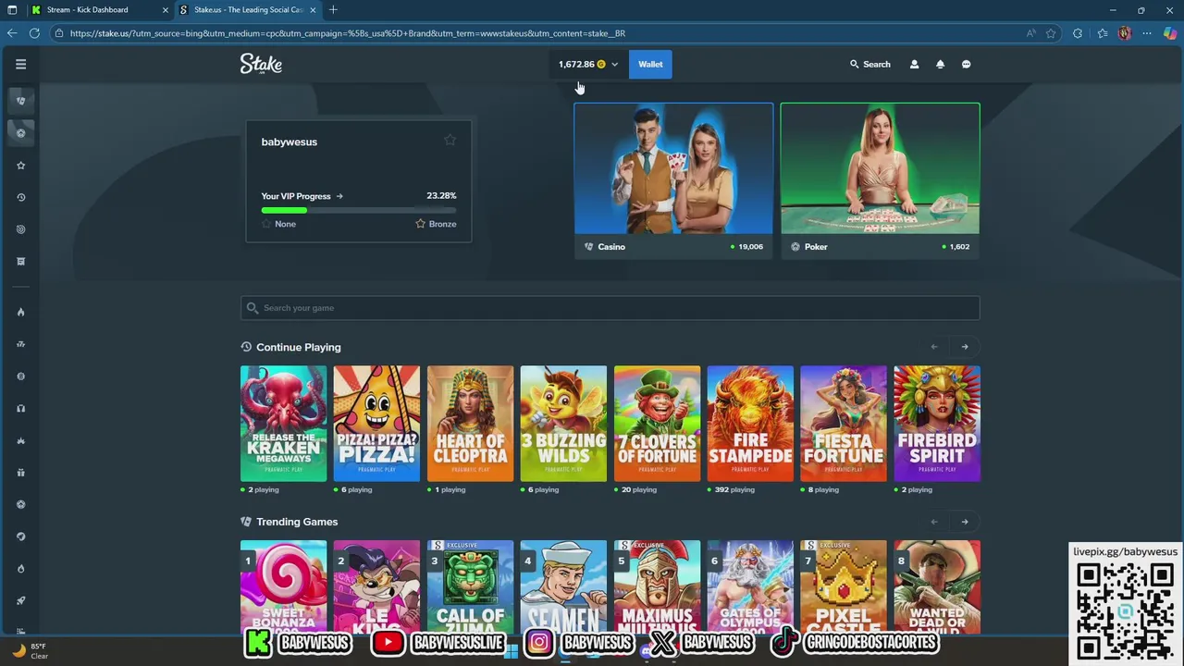Close the Stake.us tab

click(311, 10)
